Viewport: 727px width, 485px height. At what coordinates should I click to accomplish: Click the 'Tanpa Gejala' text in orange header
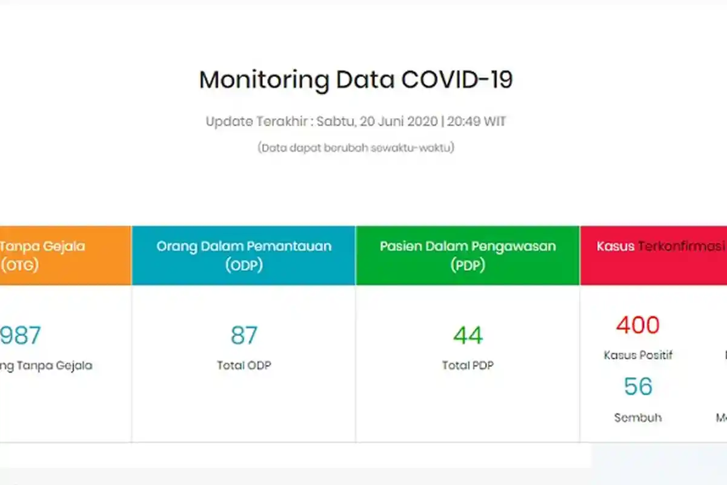42,246
